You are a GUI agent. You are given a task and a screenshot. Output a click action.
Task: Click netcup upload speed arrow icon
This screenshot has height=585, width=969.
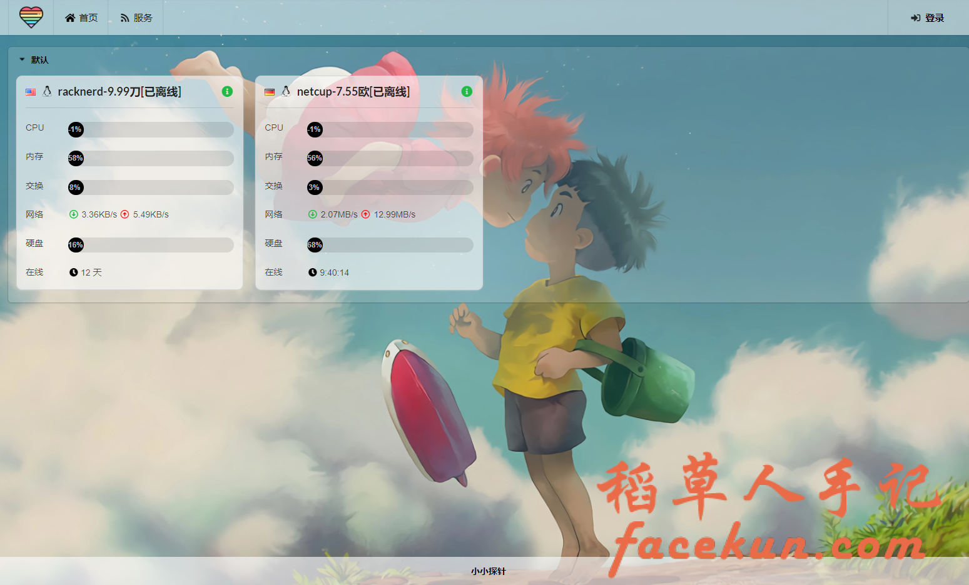[x=366, y=214]
